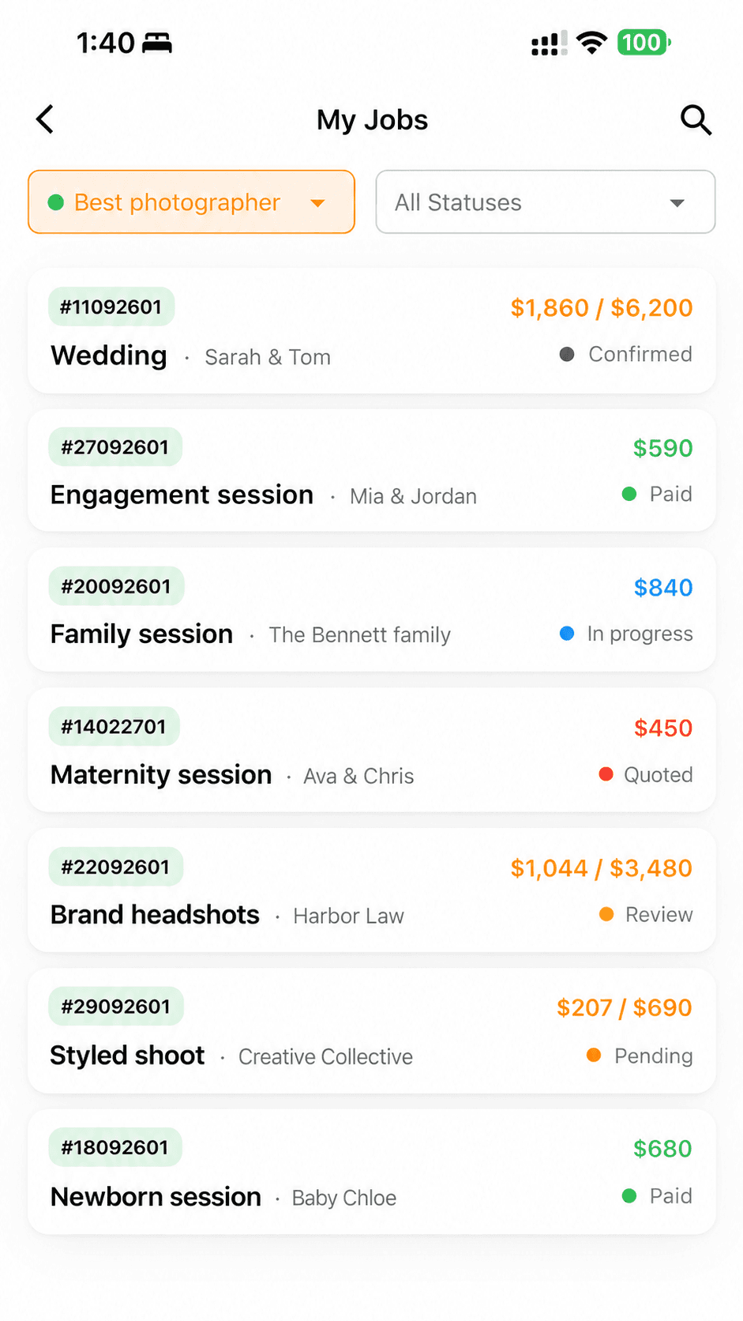The height and width of the screenshot is (1321, 743).
Task: Open the Maternity session for Ava & Chris
Action: (x=372, y=750)
